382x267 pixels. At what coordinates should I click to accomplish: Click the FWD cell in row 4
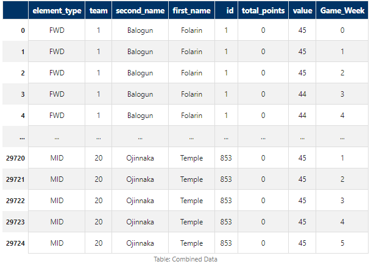(57, 115)
